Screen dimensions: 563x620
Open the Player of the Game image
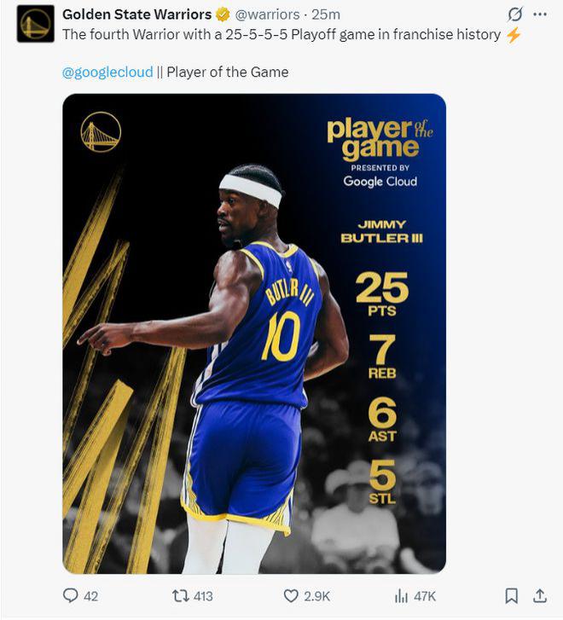pyautogui.click(x=254, y=333)
